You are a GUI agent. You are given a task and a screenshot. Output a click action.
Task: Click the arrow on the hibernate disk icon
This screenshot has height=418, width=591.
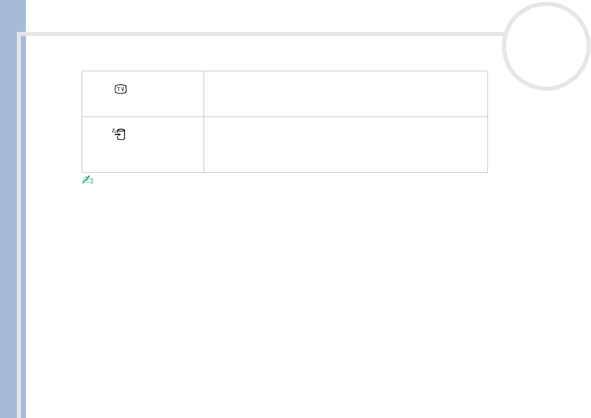pos(118,135)
